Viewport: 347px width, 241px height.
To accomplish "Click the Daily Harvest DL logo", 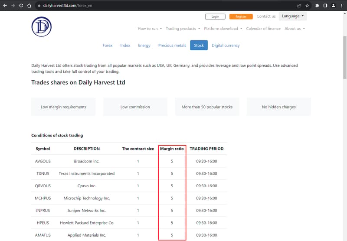I will (x=42, y=27).
